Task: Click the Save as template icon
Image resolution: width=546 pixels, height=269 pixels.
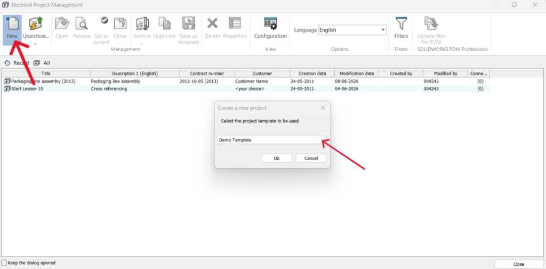Action: click(188, 23)
